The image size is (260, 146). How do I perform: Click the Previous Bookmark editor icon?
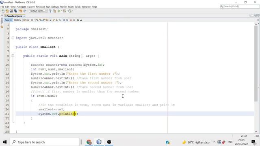[x=54, y=20]
